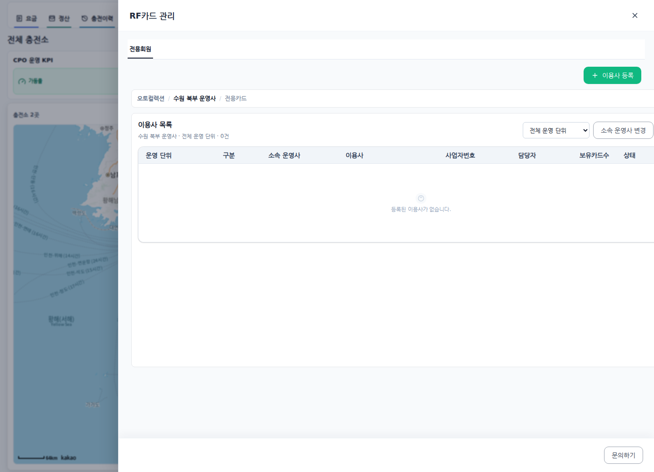654x472 pixels.
Task: Go to 오토컬렉션 breadcrumb
Action: pos(151,98)
